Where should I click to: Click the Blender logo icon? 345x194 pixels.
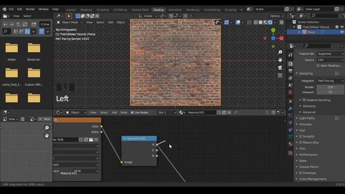(4, 9)
